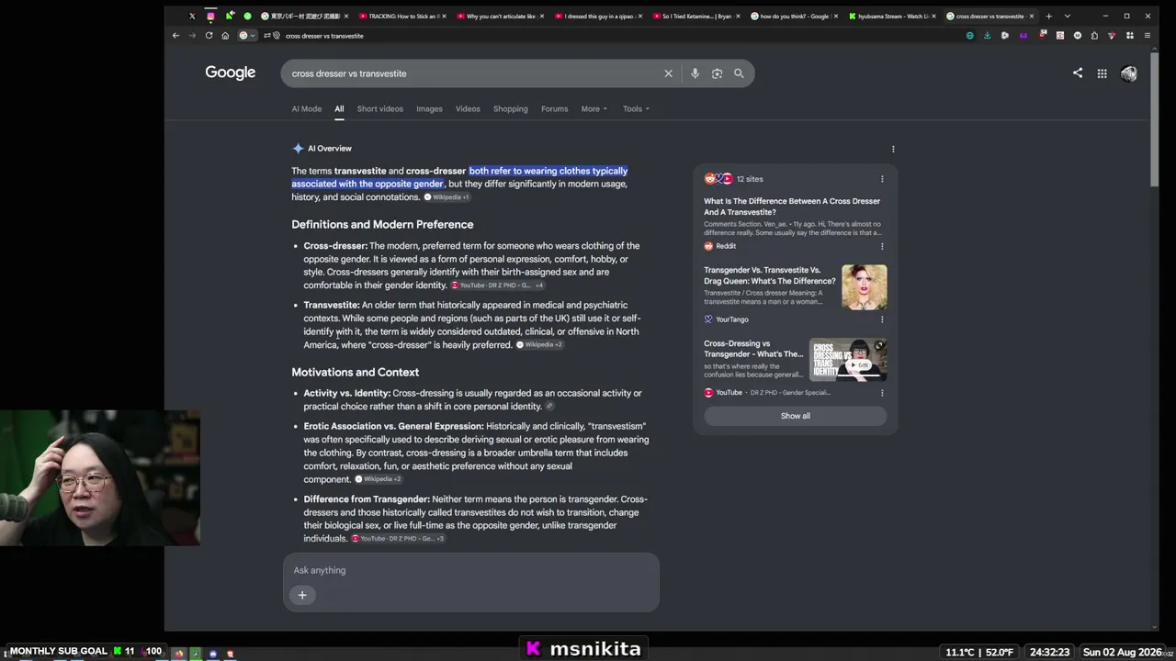The height and width of the screenshot is (661, 1176).
Task: Open the pinned Instagram tab
Action: coord(210,16)
